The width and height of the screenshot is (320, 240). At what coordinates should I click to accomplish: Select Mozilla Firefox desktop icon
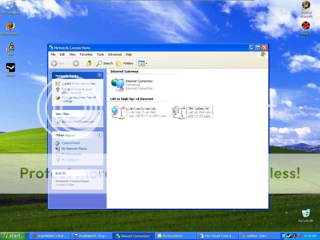tap(10, 28)
